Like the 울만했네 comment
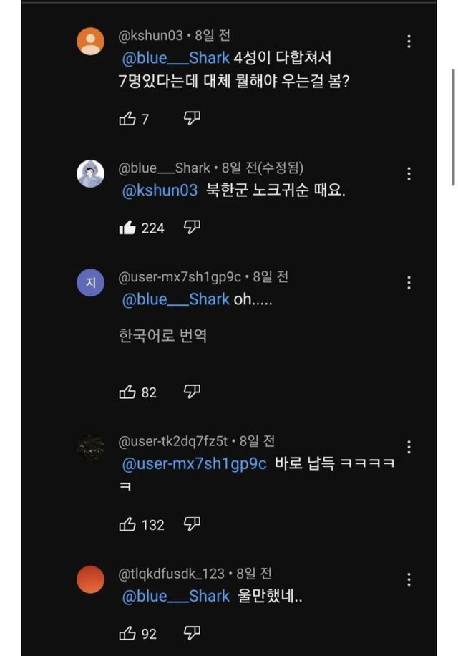This screenshot has height=656, width=458. [127, 633]
